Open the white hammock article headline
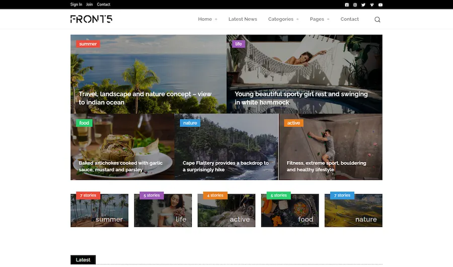The width and height of the screenshot is (453, 267). [x=301, y=98]
